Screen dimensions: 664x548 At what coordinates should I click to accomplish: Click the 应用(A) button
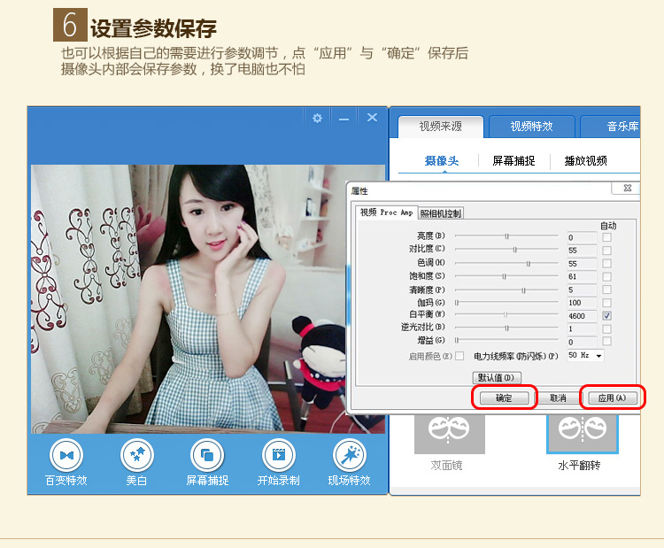[612, 397]
